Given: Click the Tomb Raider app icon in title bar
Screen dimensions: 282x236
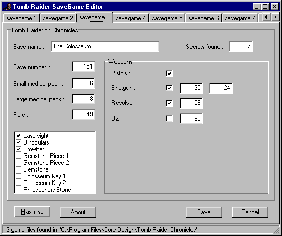Looking at the screenshot, I should (8, 7).
